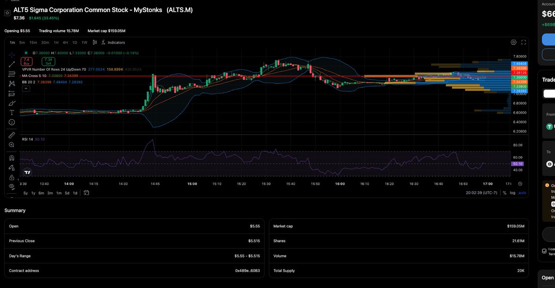Viewport: 555px width, 288px height.
Task: Click the Market cap $159.05M summary value
Action: [x=515, y=226]
